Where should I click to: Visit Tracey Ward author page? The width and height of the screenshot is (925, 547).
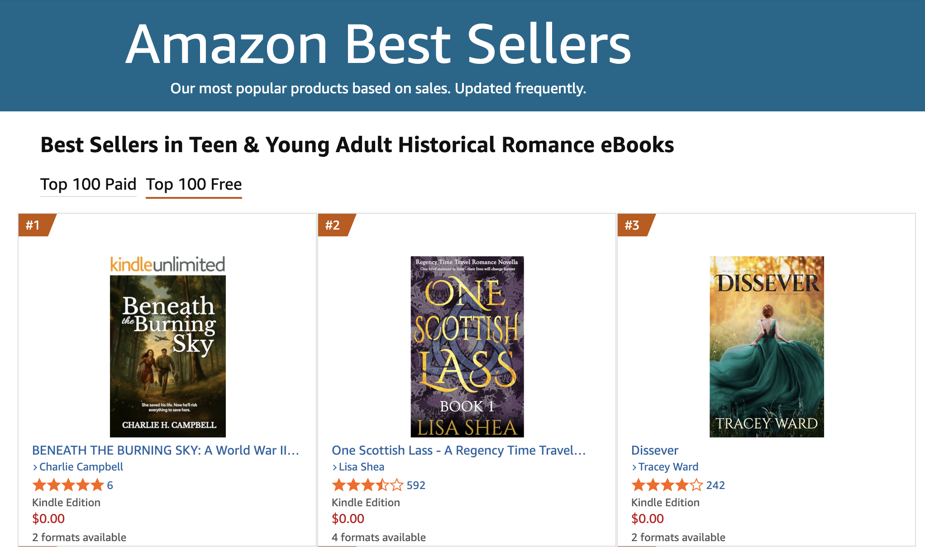(668, 467)
